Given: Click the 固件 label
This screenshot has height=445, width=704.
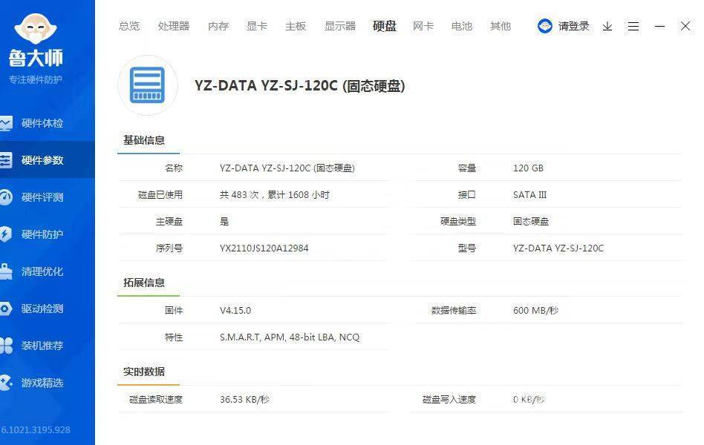Looking at the screenshot, I should (x=174, y=310).
